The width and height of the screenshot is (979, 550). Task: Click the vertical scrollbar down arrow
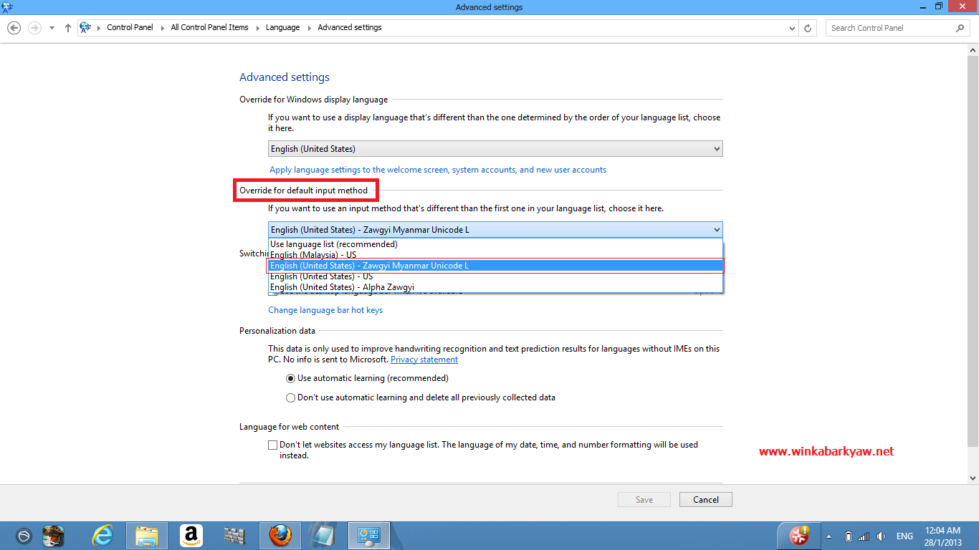coord(973,478)
